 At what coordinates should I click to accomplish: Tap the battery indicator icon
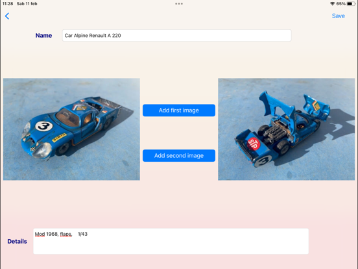point(351,4)
